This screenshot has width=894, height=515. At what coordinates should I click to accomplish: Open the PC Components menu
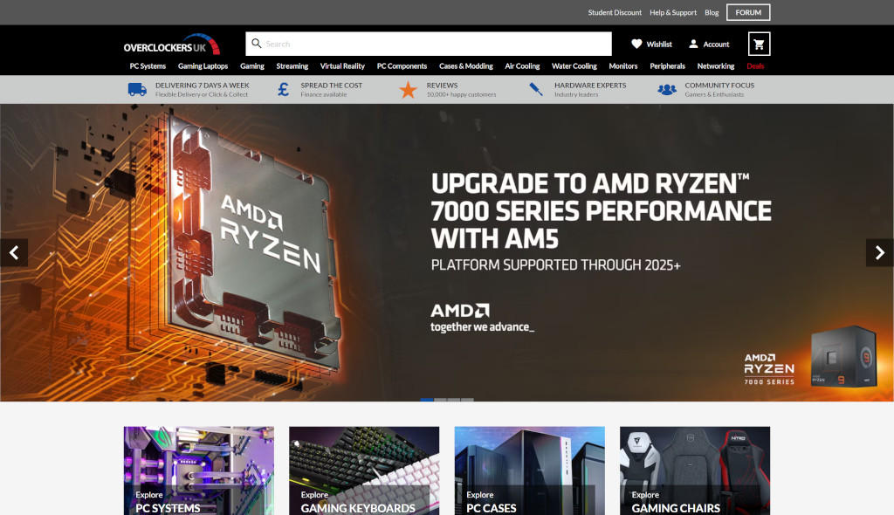coord(402,66)
